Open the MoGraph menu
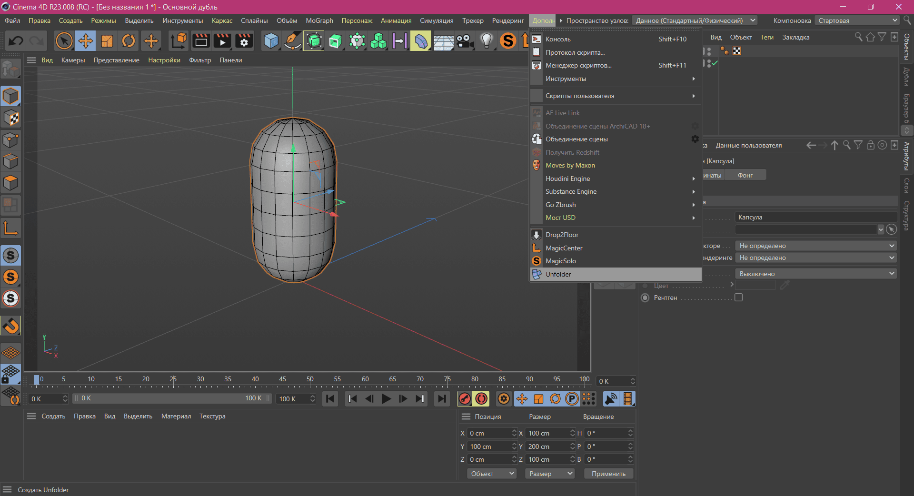 (319, 20)
